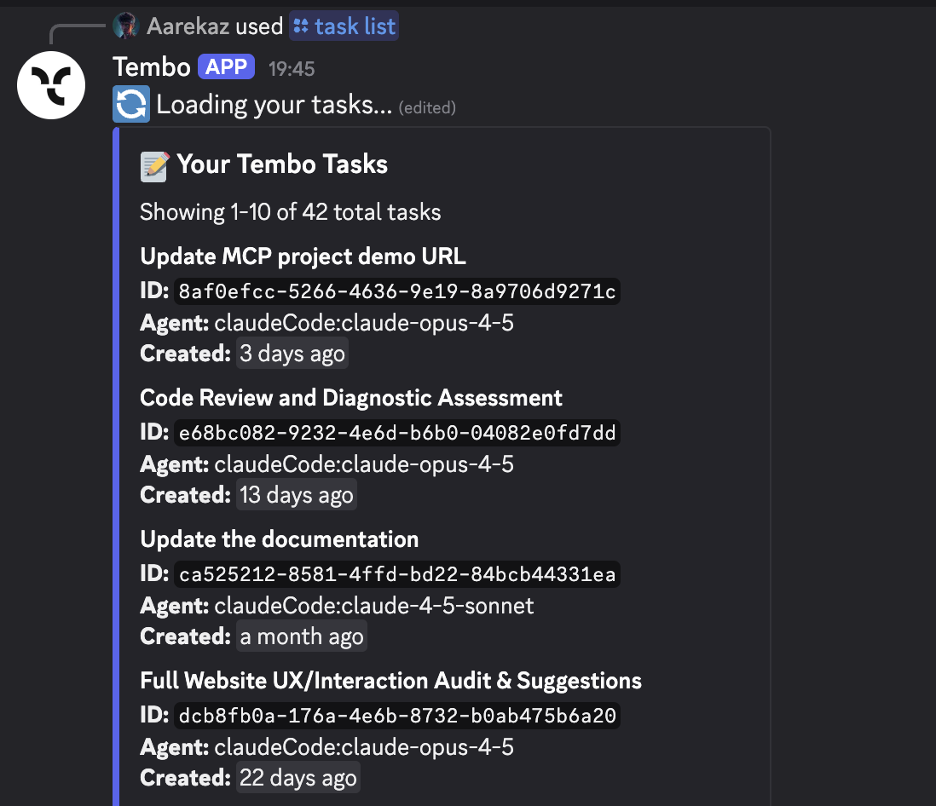
Task: Click the blue counterclockwise arrows loading emoji
Action: tap(130, 104)
